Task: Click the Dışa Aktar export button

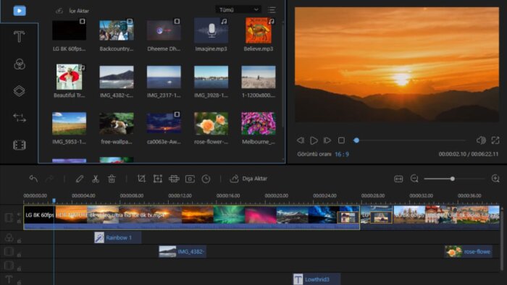Action: pos(248,179)
